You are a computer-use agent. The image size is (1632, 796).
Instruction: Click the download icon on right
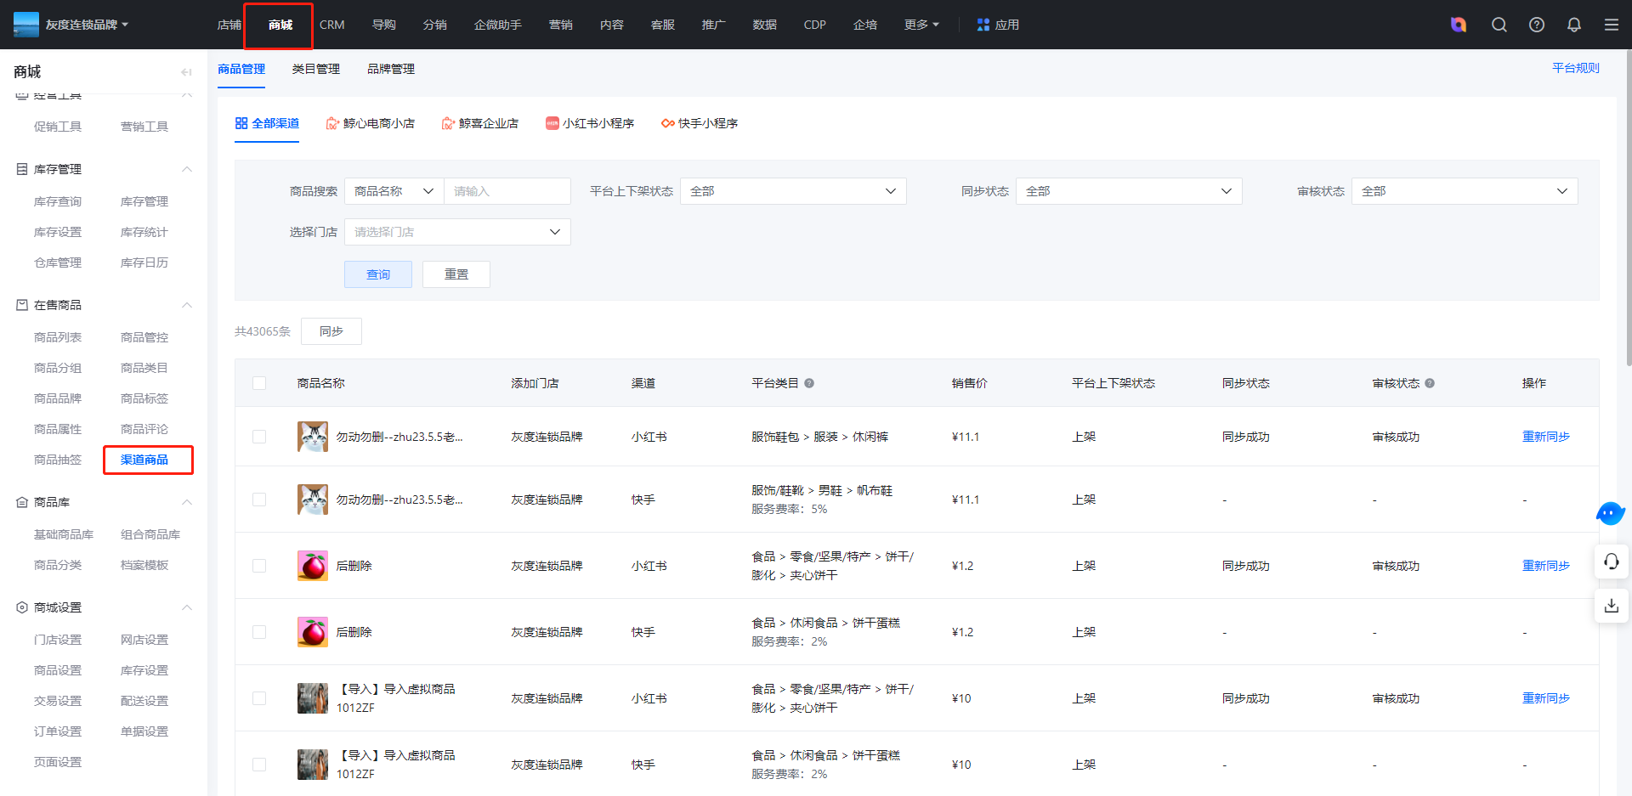tap(1612, 606)
